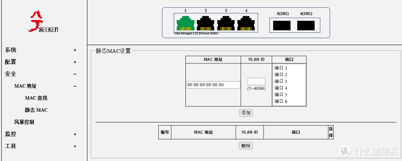Click port 2 RJ45 jack icon
The width and height of the screenshot is (402, 161).
pyautogui.click(x=205, y=23)
